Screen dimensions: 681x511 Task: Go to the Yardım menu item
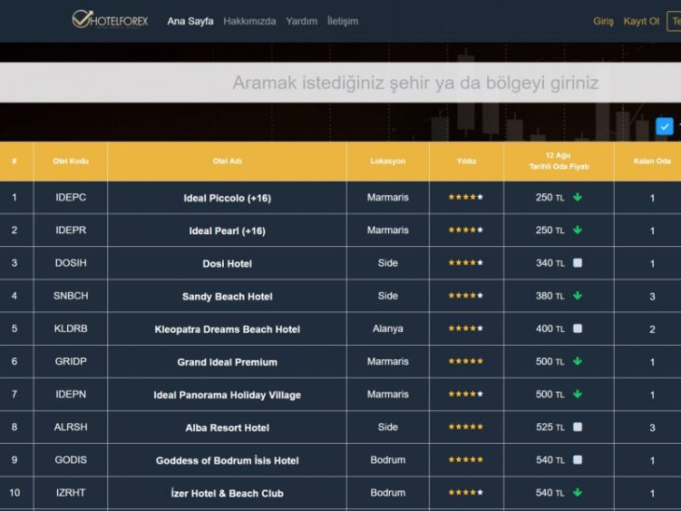pos(301,21)
